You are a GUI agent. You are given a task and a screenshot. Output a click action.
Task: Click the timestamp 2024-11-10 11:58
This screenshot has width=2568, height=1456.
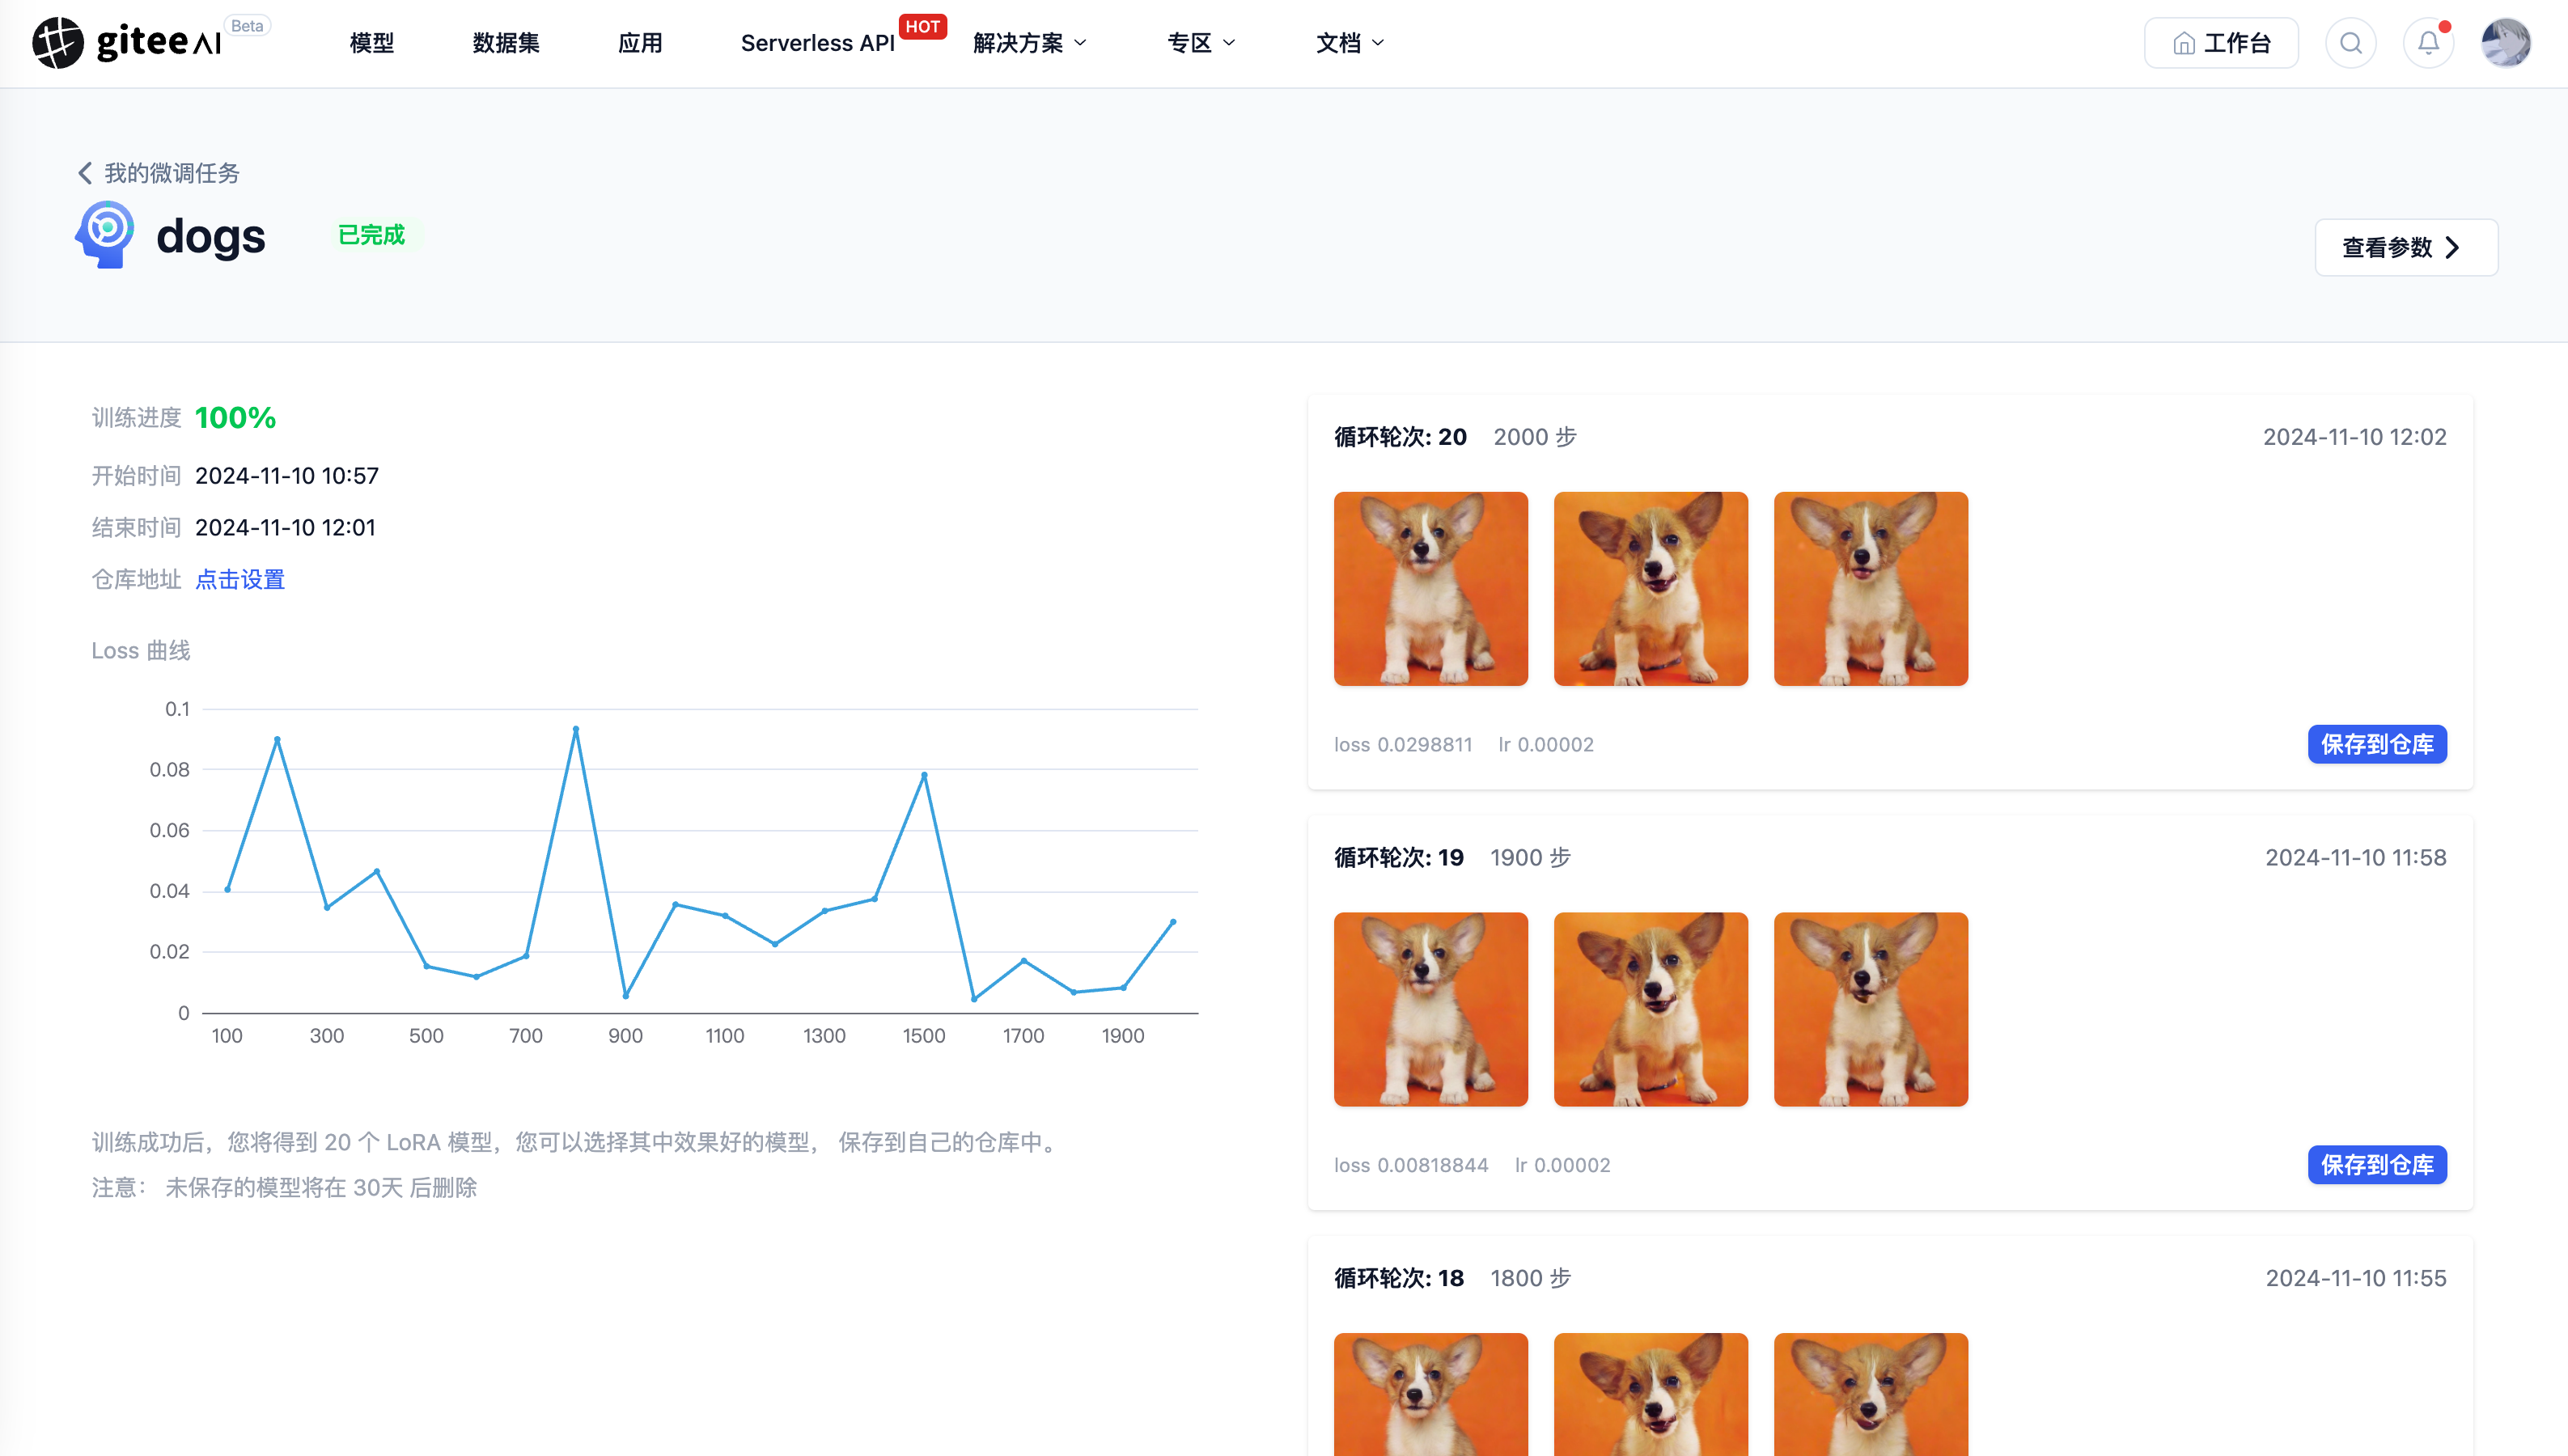(2356, 857)
